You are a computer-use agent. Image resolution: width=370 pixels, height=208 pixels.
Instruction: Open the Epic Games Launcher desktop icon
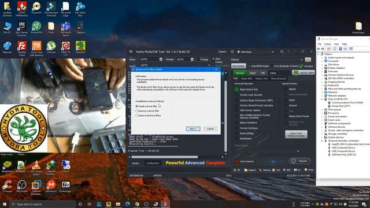point(22,29)
